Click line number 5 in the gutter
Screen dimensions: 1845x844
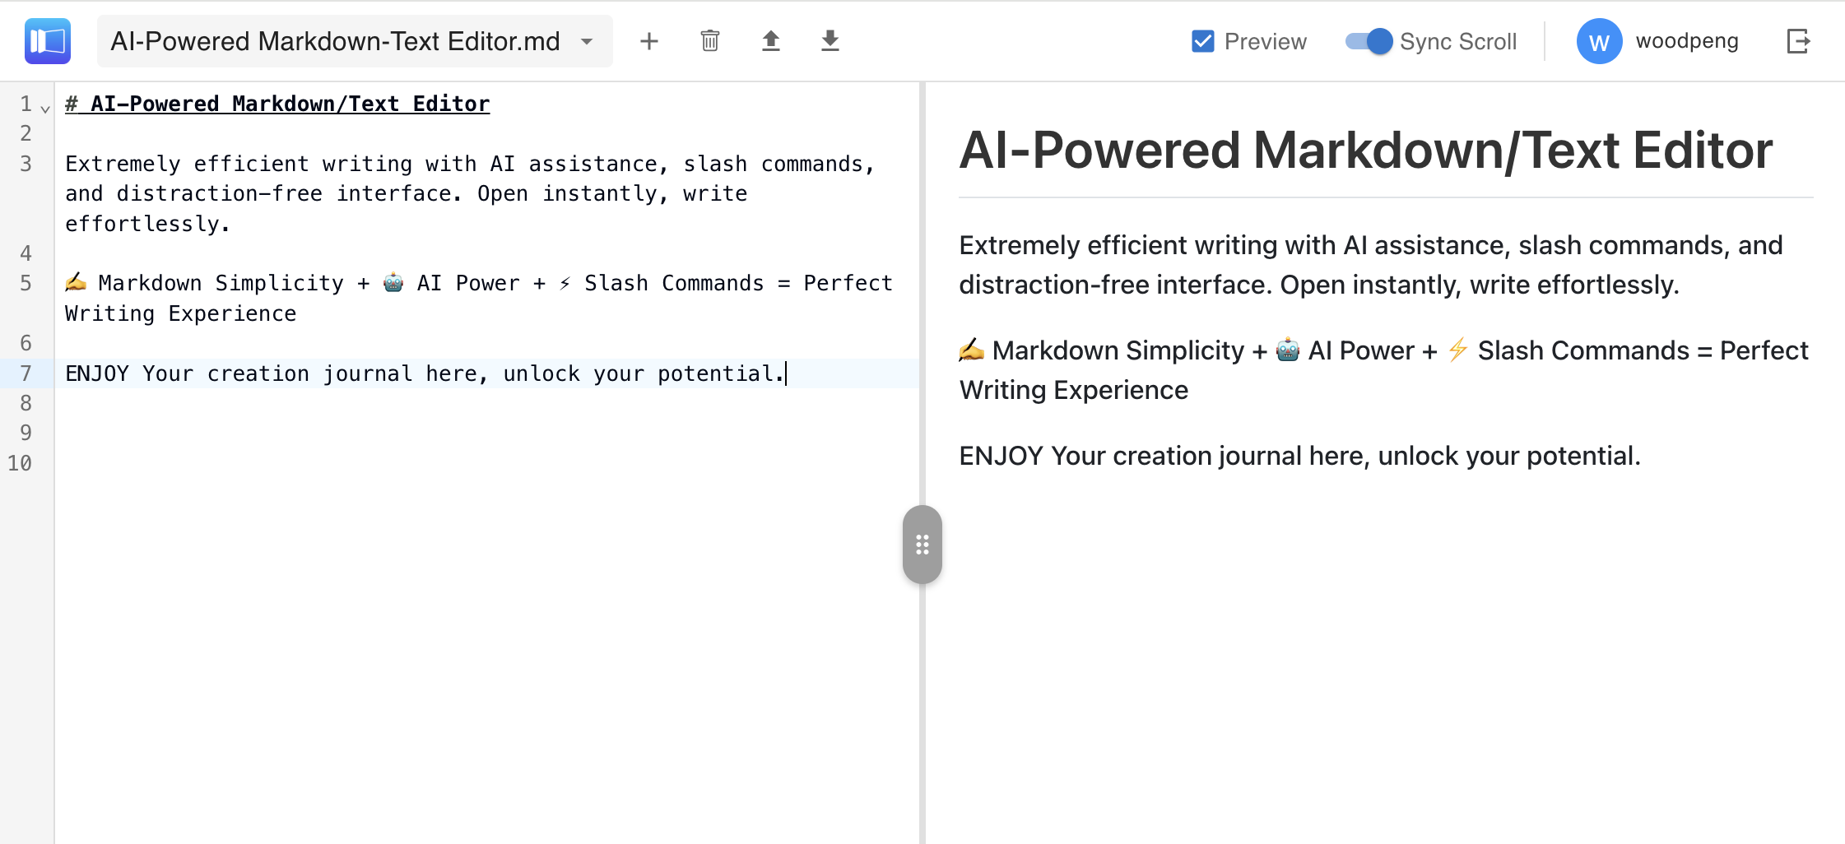click(26, 283)
